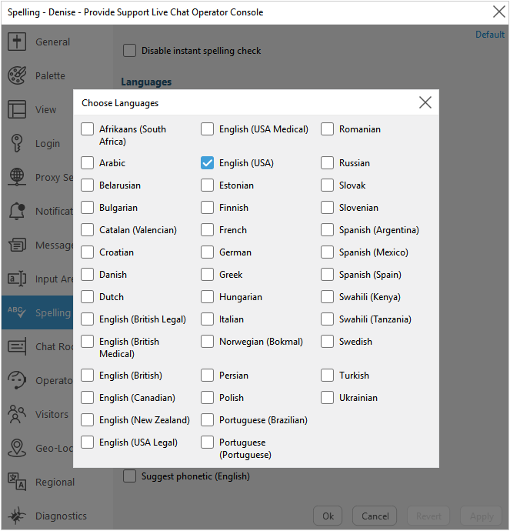Check the Arabic language box
This screenshot has height=531, width=510.
click(88, 163)
